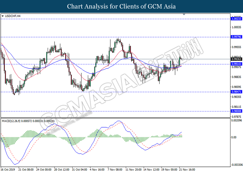Select the 0.98008 price level label

point(236,111)
